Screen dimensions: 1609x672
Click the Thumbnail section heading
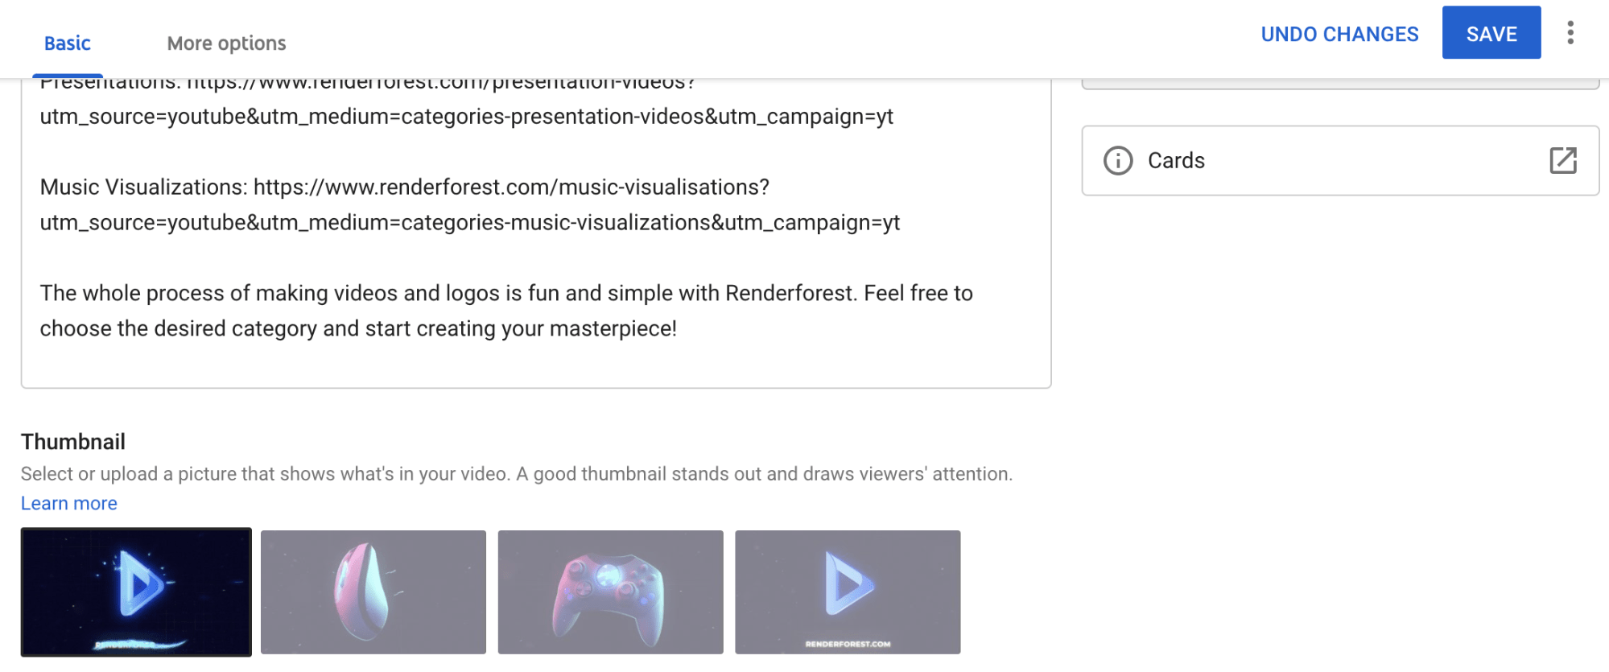pos(73,442)
